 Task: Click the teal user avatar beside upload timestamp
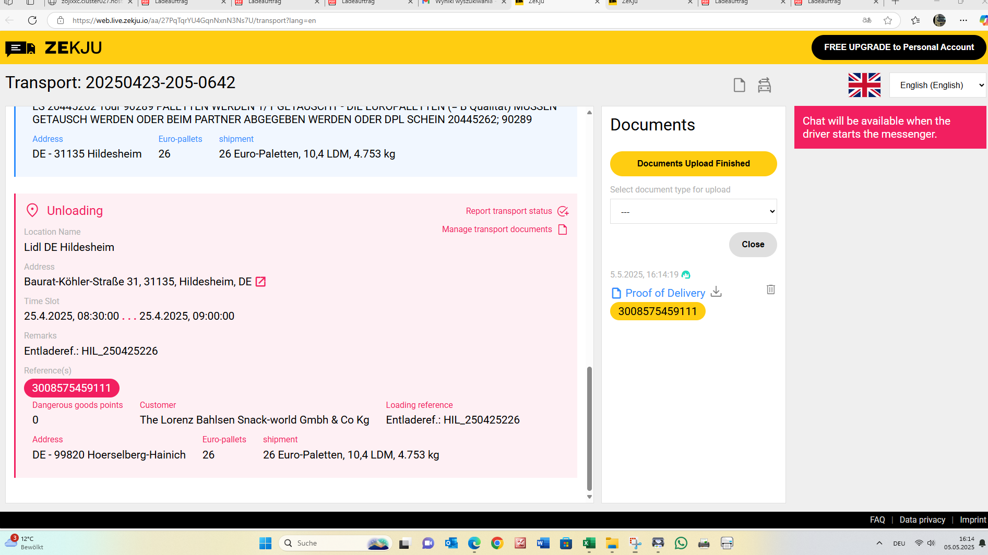686,275
